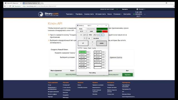Close the Binary.com API key browser tab
The height and width of the screenshot is (100, 178).
(21, 3)
